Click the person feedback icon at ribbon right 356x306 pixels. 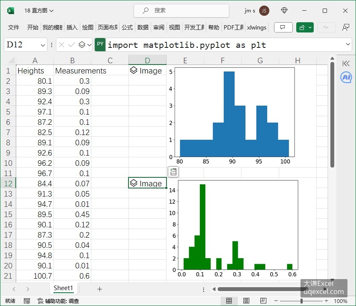[x=346, y=27]
